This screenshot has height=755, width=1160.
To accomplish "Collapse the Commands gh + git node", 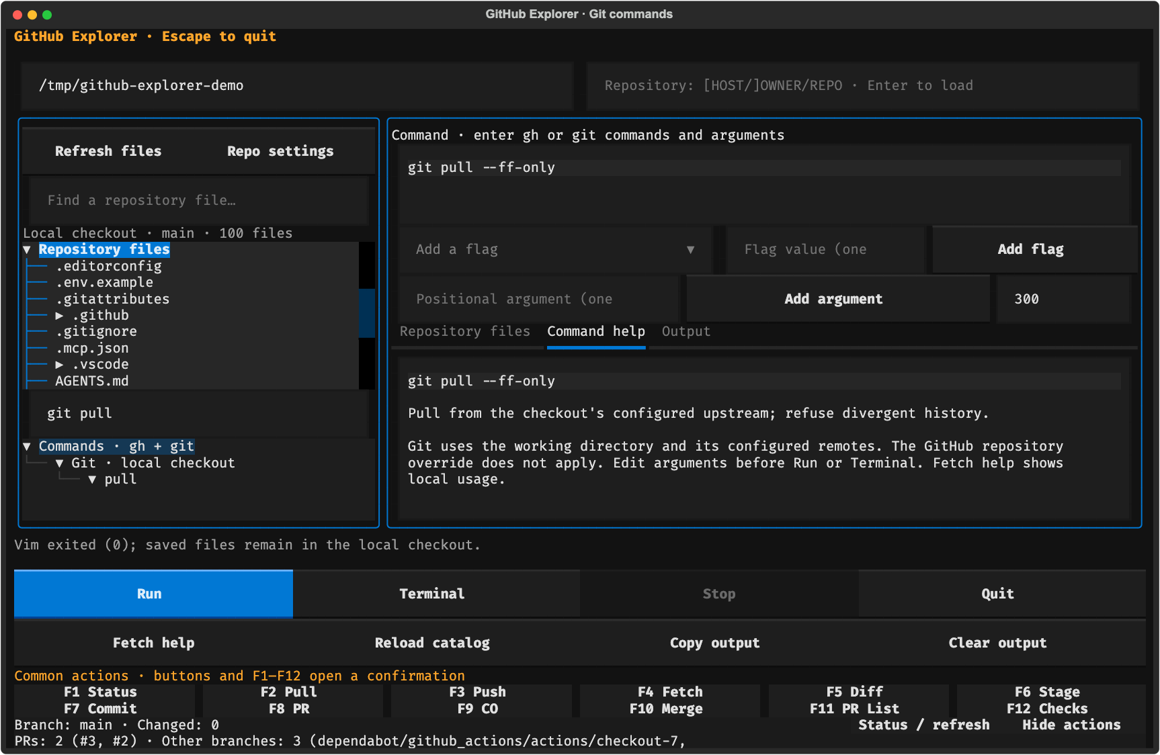I will pos(27,447).
